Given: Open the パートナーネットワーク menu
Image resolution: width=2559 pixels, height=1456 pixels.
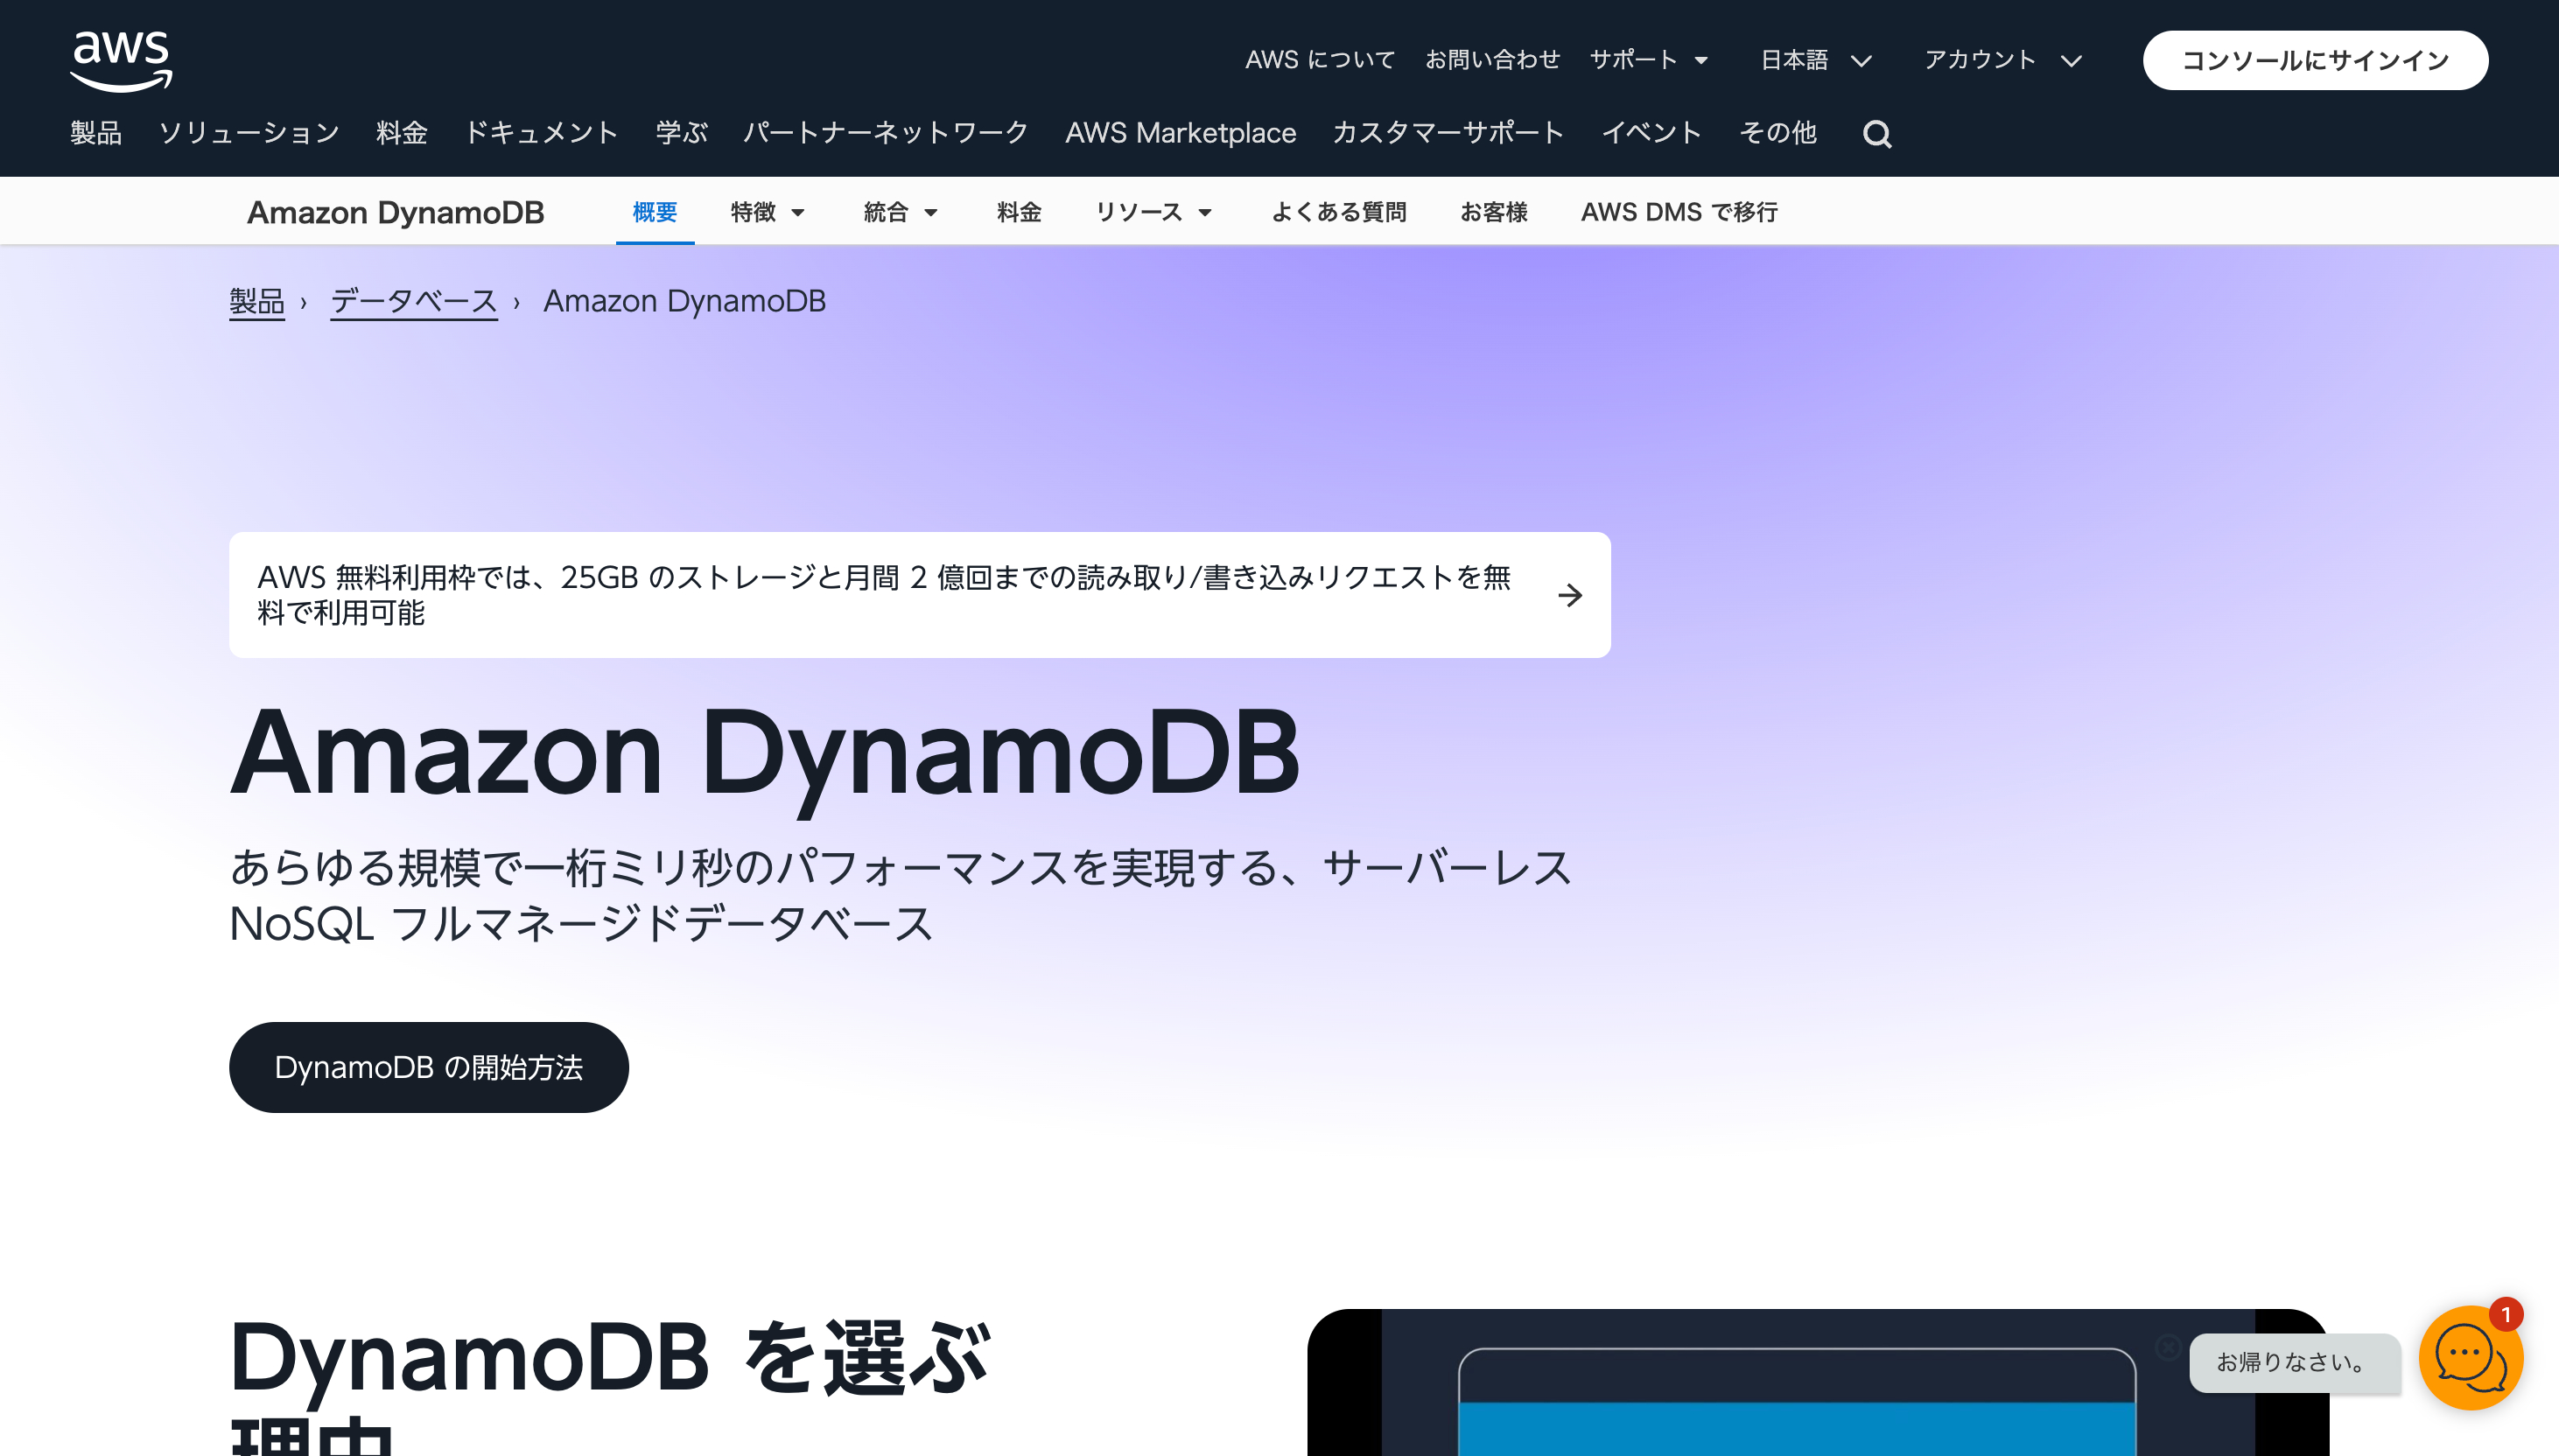Looking at the screenshot, I should 886,133.
